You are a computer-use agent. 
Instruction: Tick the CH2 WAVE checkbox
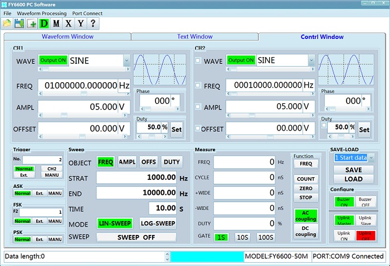click(198, 61)
